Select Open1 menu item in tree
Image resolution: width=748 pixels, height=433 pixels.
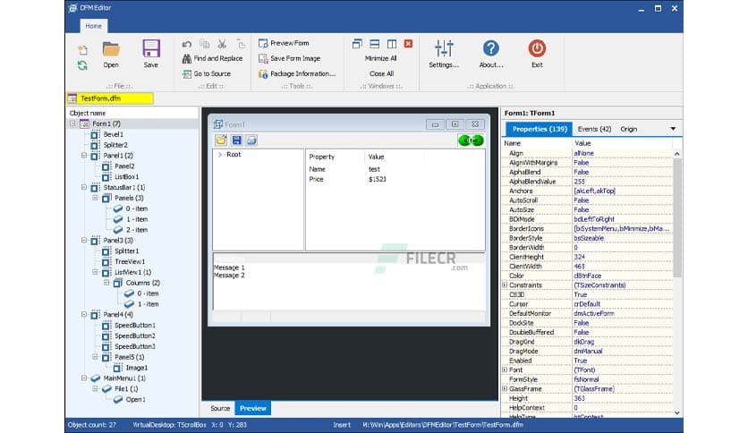(135, 400)
